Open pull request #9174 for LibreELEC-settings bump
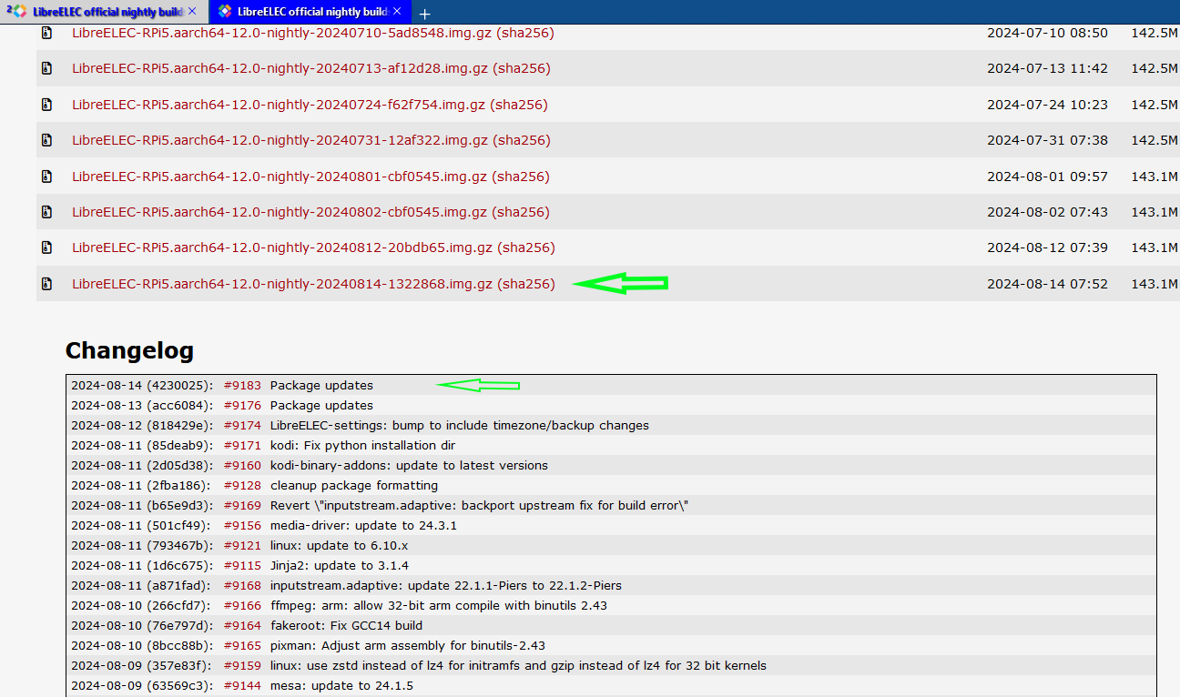Viewport: 1180px width, 697px height. [242, 426]
